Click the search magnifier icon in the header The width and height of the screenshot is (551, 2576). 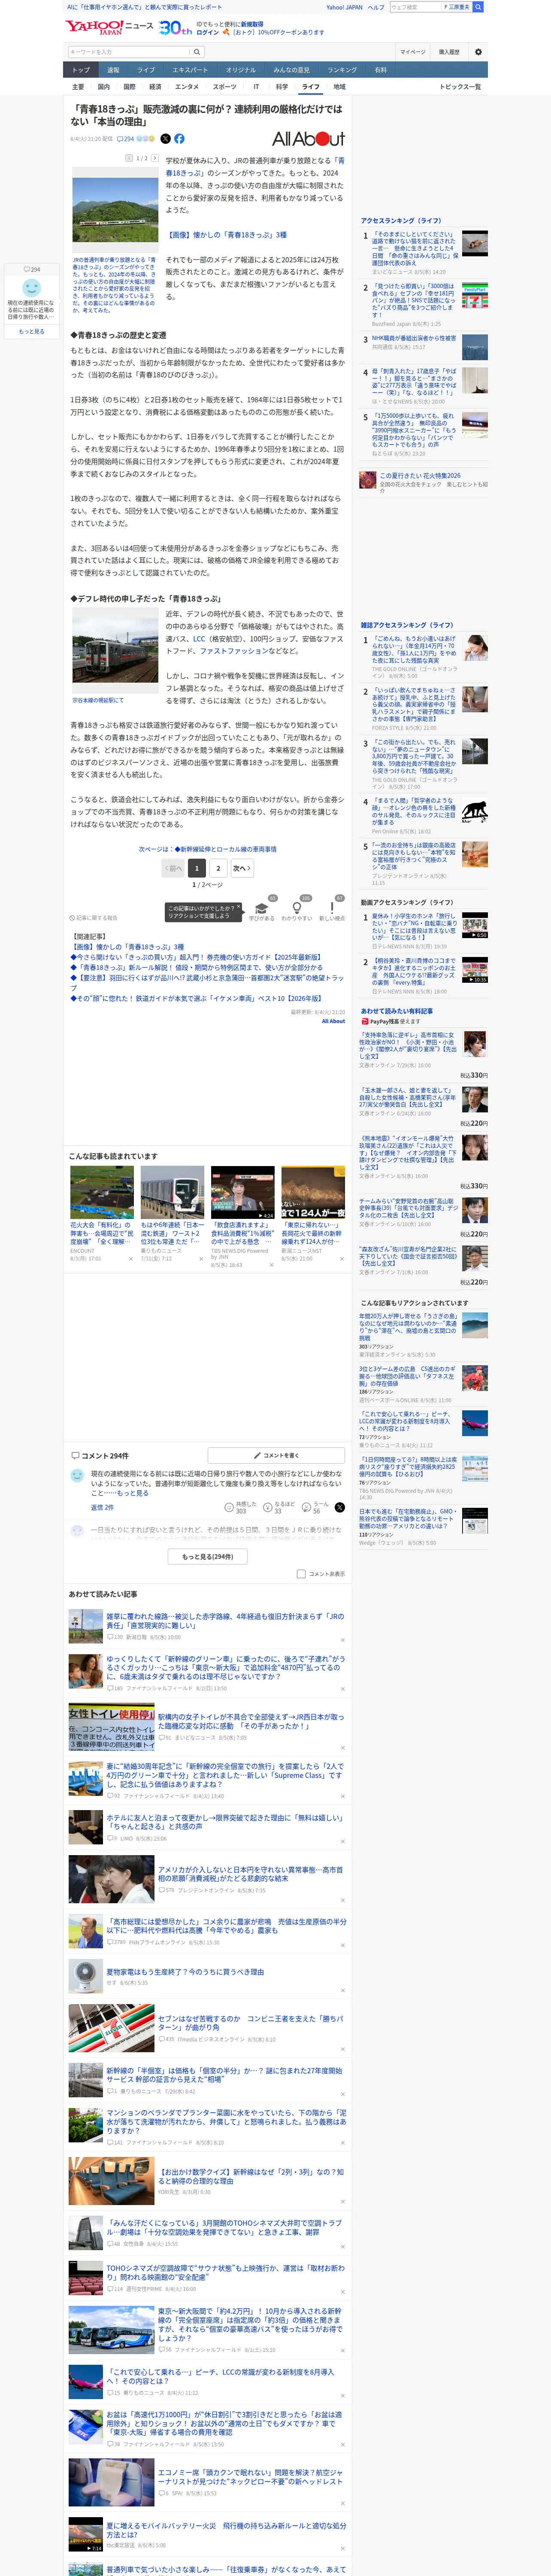coord(197,52)
